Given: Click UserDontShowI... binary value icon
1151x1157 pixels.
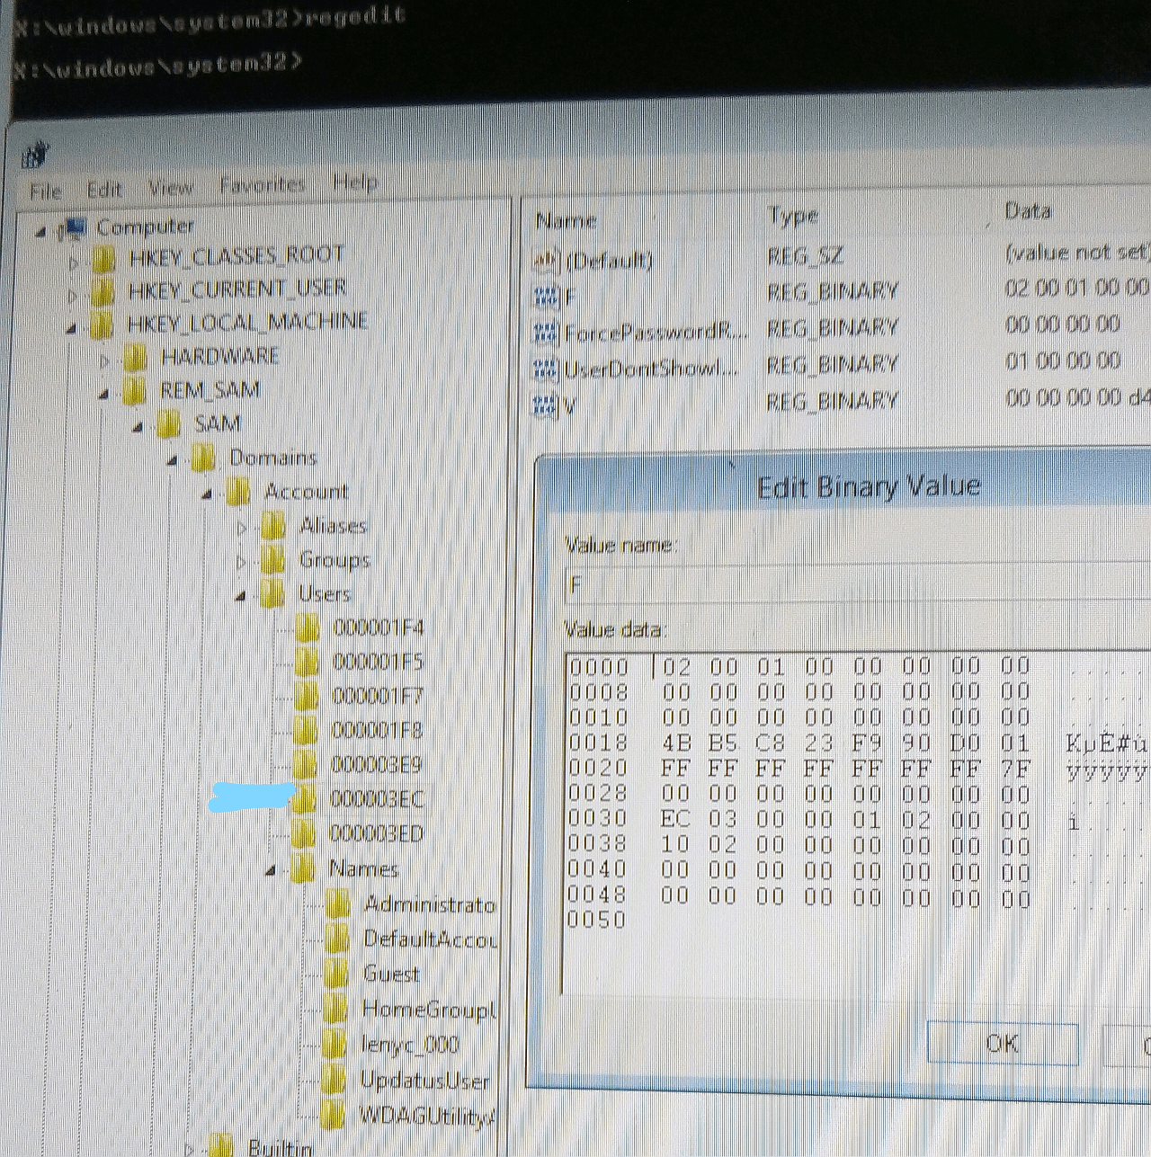Looking at the screenshot, I should click(x=545, y=369).
